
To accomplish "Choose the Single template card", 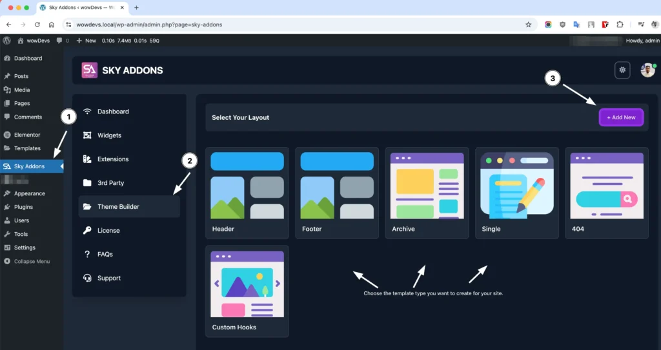I will [x=517, y=193].
